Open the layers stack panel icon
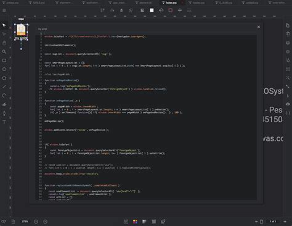The image size is (292, 226). click(288, 43)
